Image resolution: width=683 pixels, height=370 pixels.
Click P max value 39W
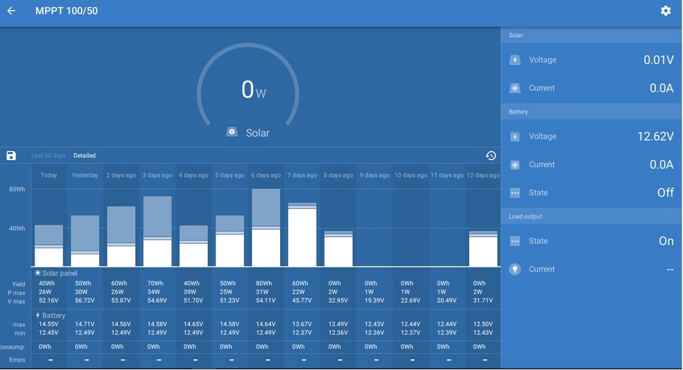pos(190,292)
